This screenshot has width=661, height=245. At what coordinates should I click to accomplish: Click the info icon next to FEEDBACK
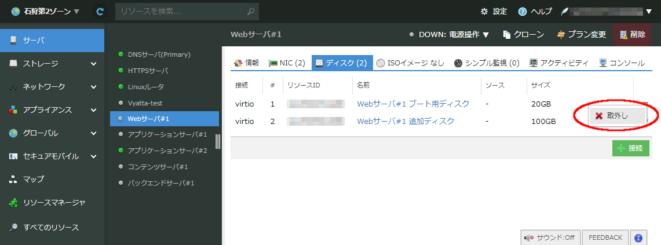(x=638, y=237)
